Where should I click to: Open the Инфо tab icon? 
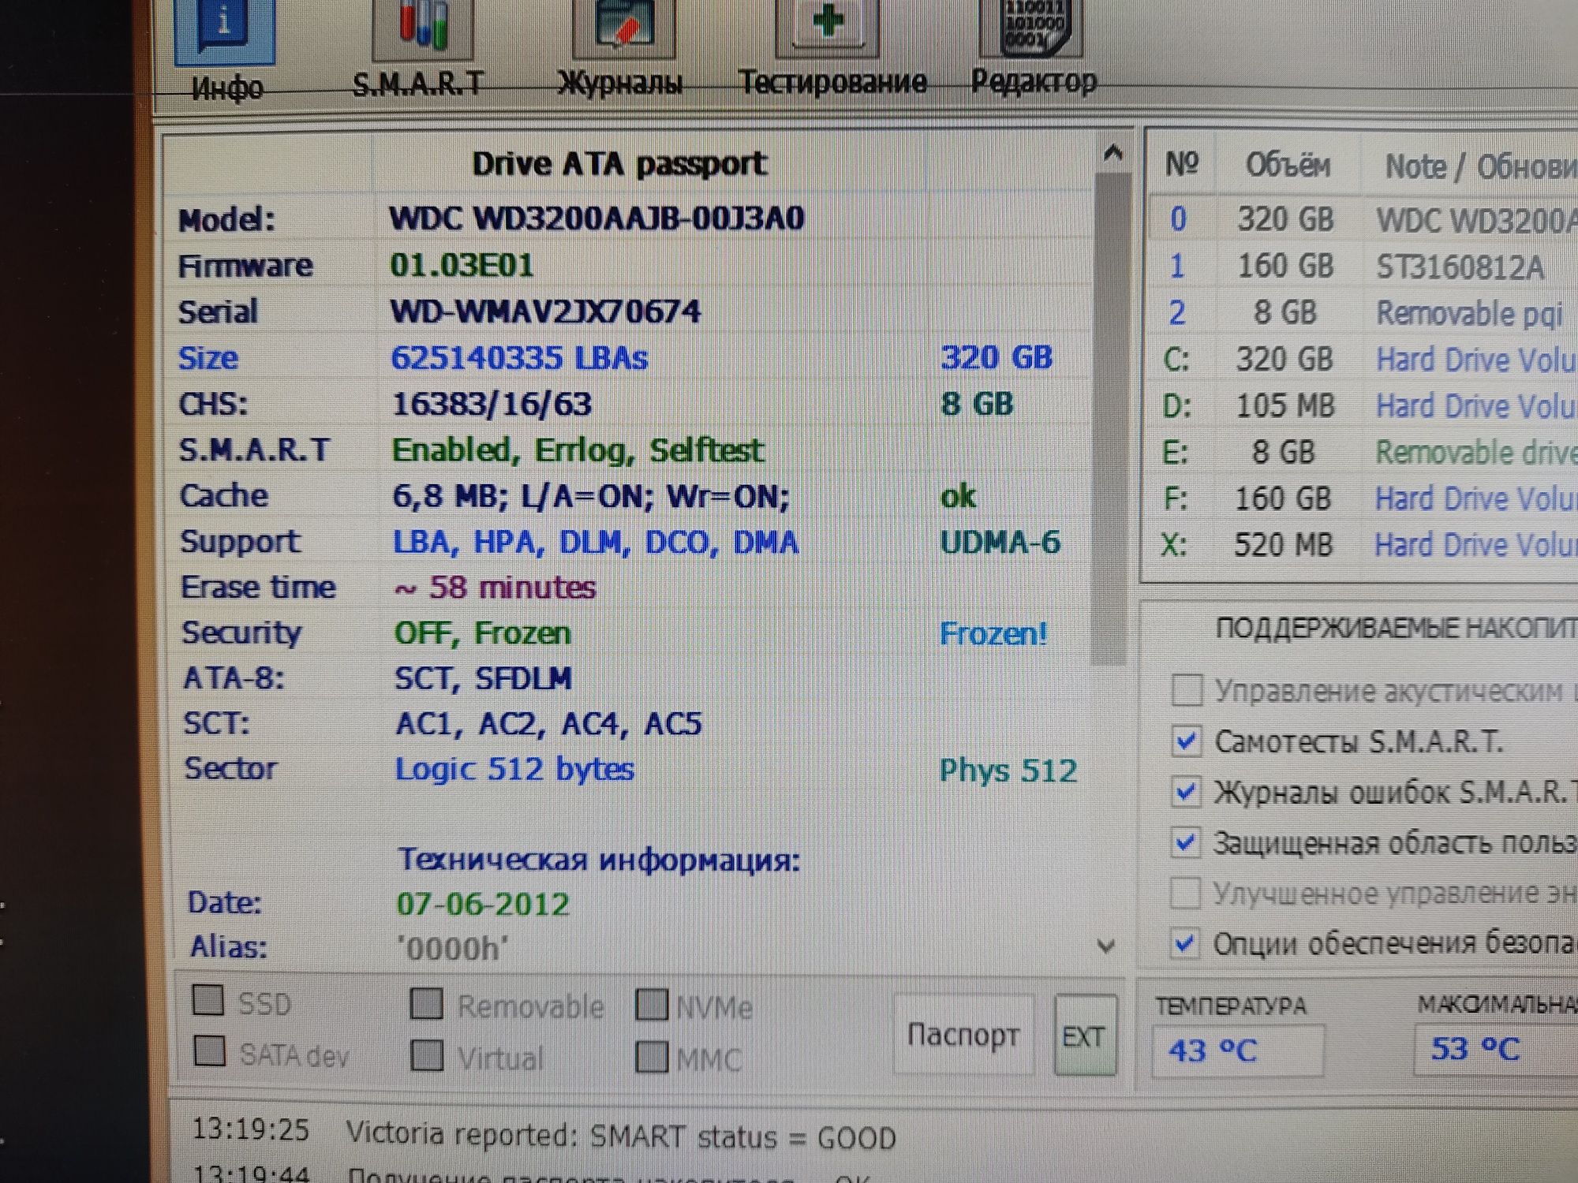point(225,32)
